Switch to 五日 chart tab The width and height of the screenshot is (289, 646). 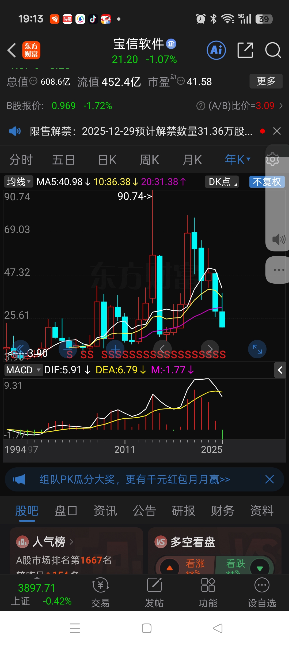tap(63, 160)
